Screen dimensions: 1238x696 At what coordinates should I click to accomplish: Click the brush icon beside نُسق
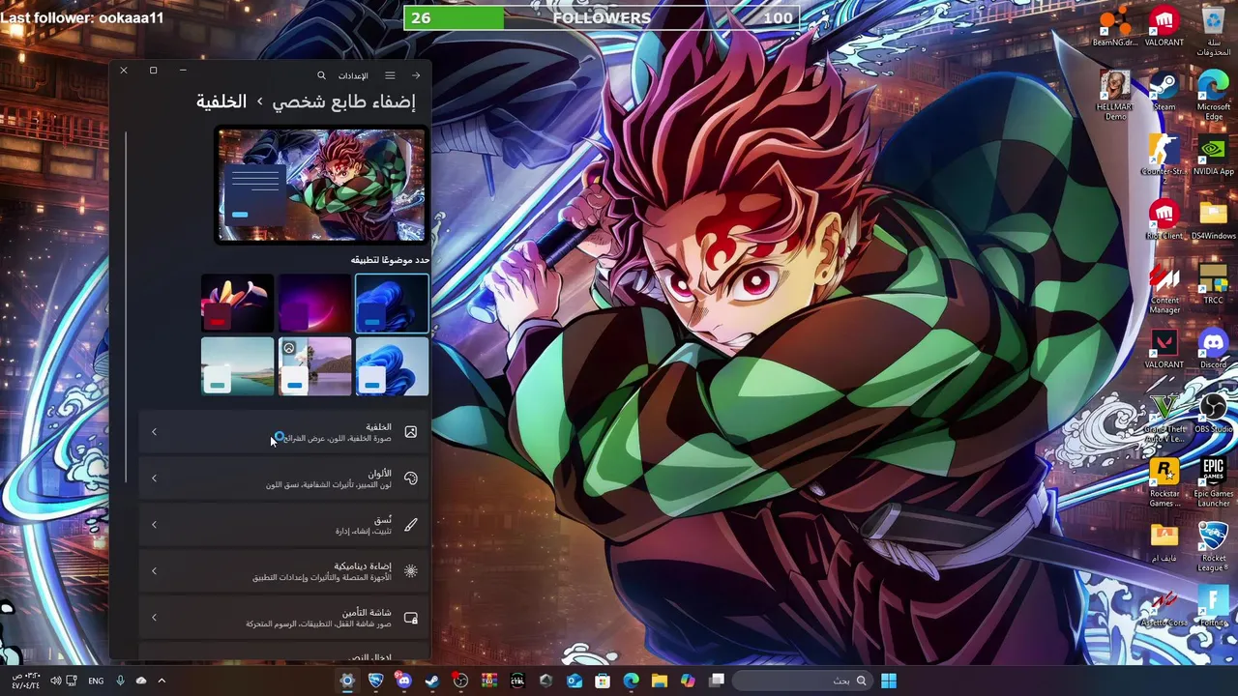[411, 525]
